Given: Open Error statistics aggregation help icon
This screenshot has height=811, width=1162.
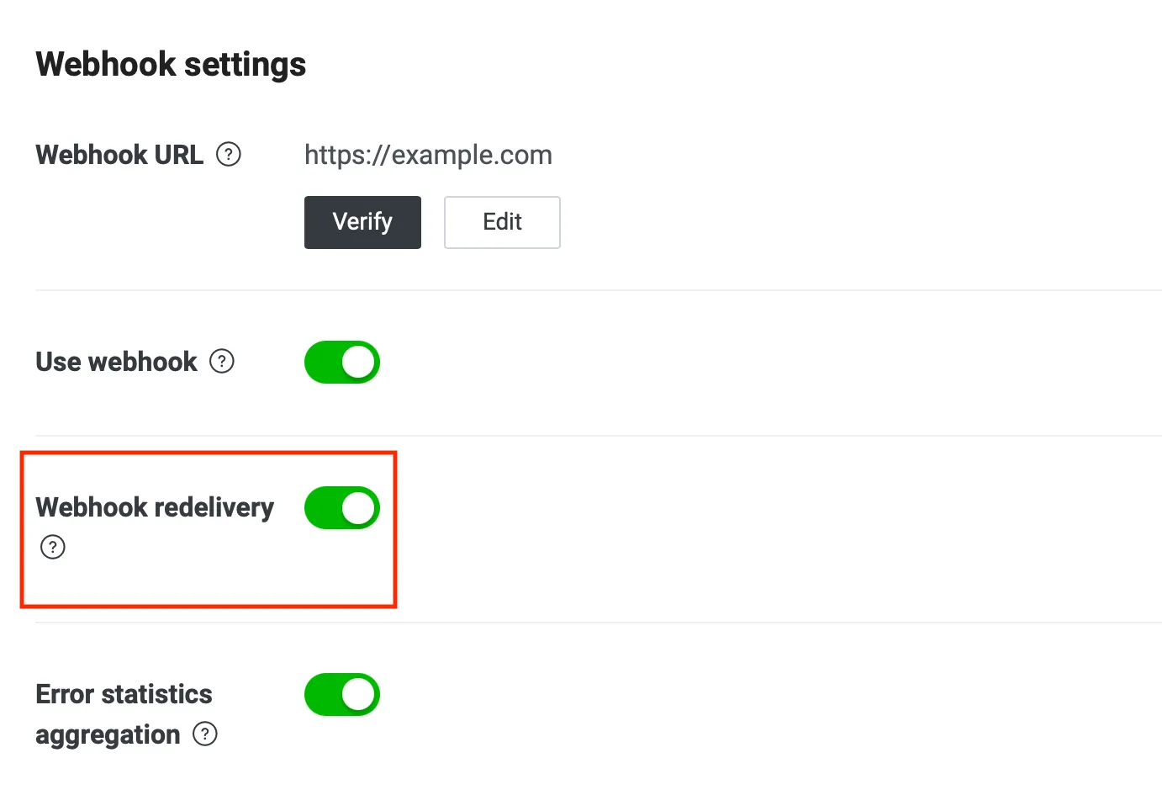Looking at the screenshot, I should 205,734.
